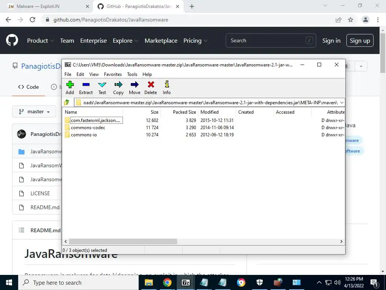
Task: Open the View menu in 7-Zip
Action: pos(94,74)
